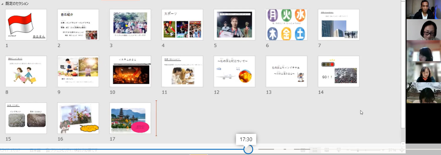Click the zoom slider handle
The width and height of the screenshot is (441, 155).
[358, 150]
